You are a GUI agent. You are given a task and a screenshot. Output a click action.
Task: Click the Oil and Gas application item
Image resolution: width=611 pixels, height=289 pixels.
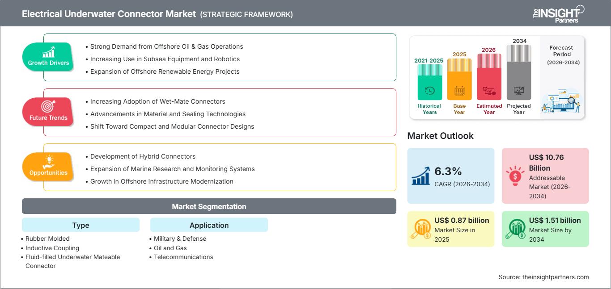(x=170, y=248)
